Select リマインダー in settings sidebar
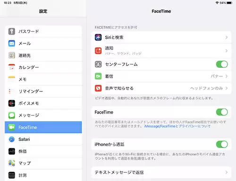Image resolution: width=236 pixels, height=181 pixels. tap(43, 91)
